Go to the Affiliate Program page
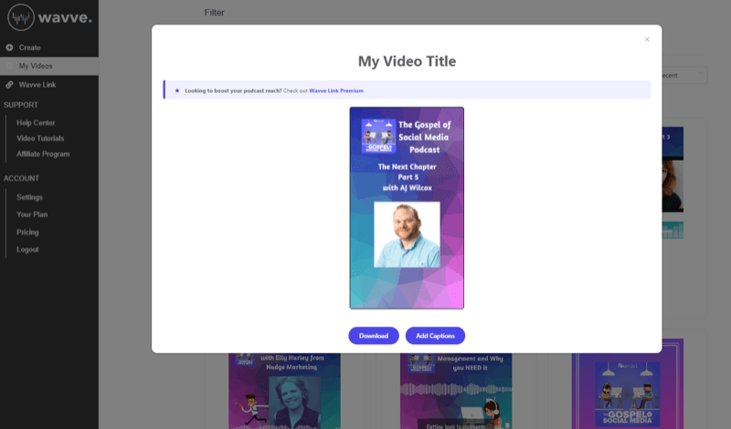 pyautogui.click(x=43, y=154)
